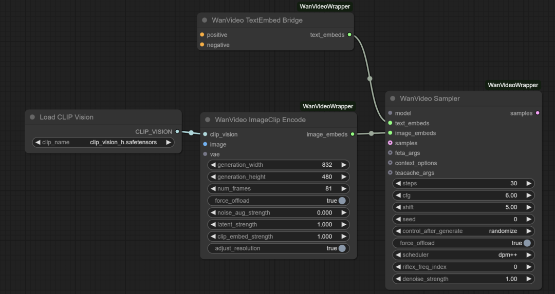Toggle adjust_resolution switch
The image size is (555, 294).
[342, 248]
